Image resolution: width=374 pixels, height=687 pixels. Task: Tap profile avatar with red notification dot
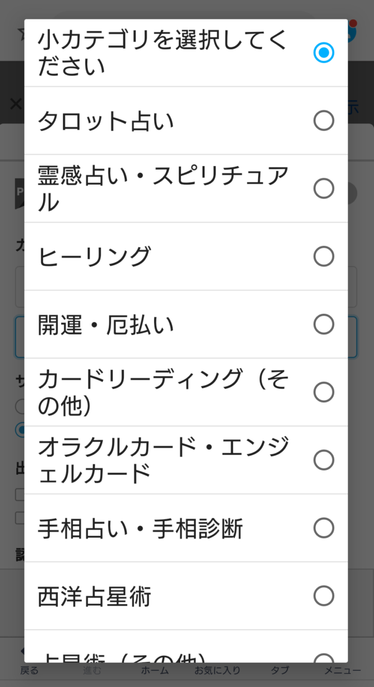click(x=352, y=32)
